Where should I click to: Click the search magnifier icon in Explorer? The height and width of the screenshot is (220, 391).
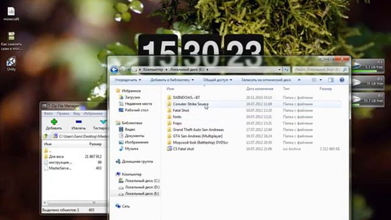click(x=345, y=70)
